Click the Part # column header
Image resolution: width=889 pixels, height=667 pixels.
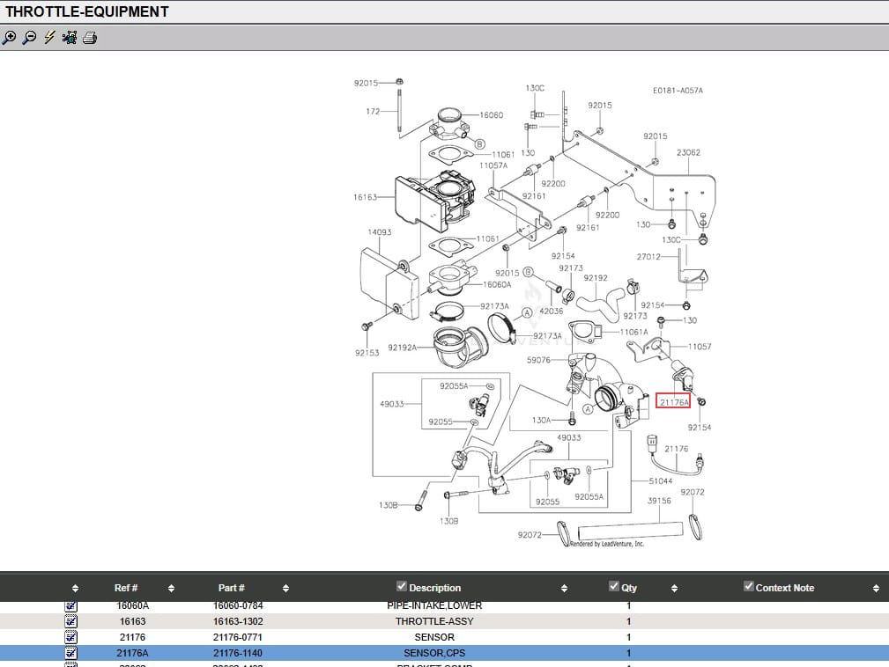point(231,588)
